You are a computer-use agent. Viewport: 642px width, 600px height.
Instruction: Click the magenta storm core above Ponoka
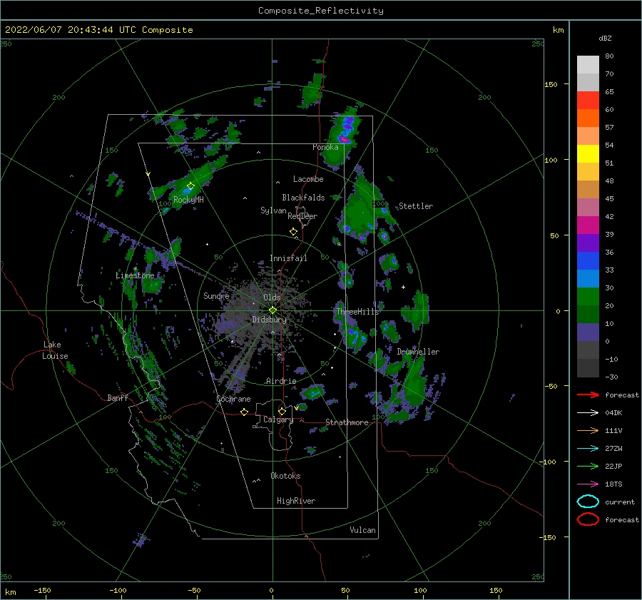[345, 140]
